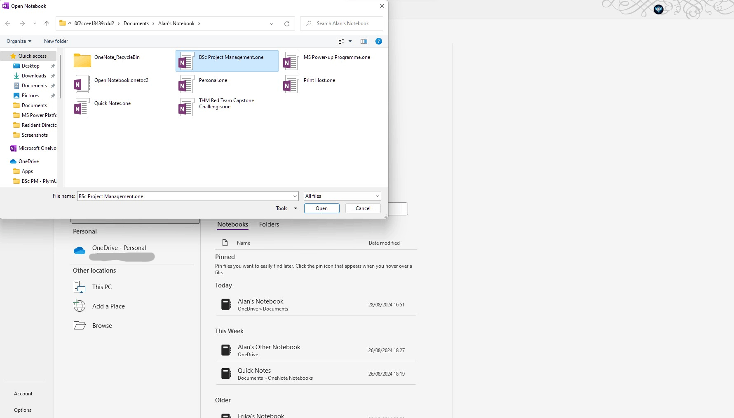Select THM Red Team Capstone Challenge.one icon

186,107
